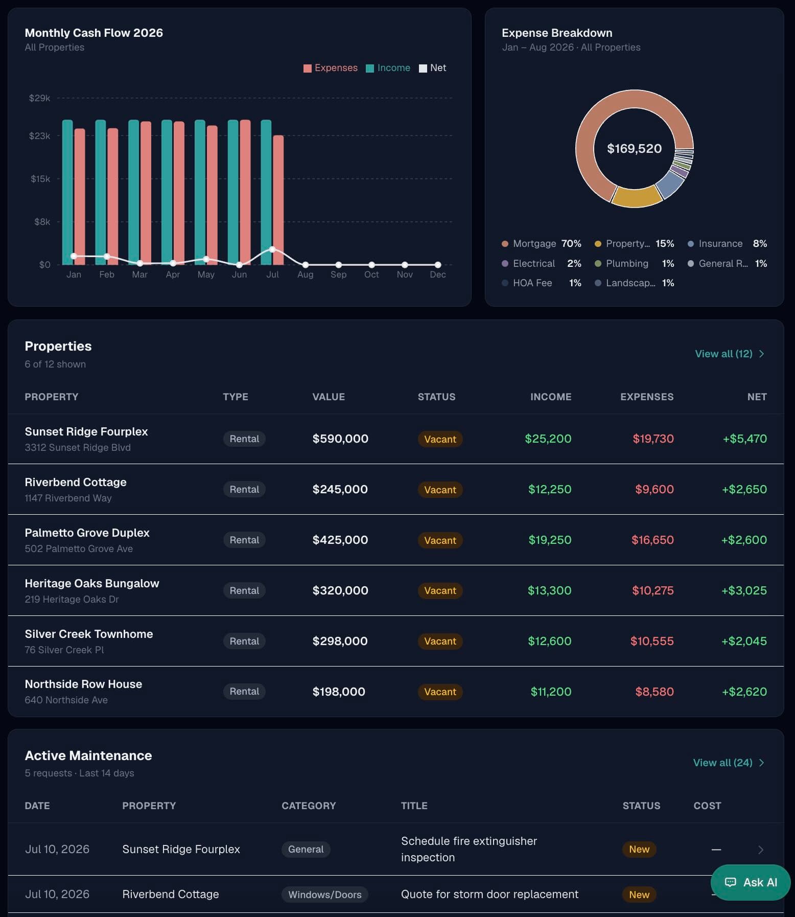Open Sunset Ridge Fourplex property row
Screen dimensions: 795x917
pyautogui.click(x=396, y=439)
